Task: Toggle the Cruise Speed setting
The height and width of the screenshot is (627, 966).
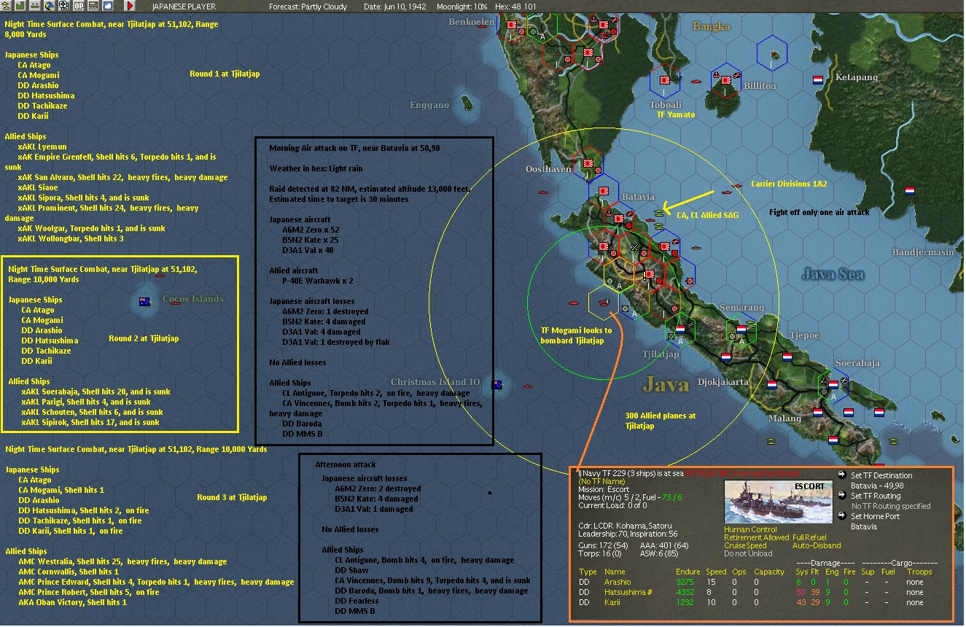Action: tap(745, 546)
